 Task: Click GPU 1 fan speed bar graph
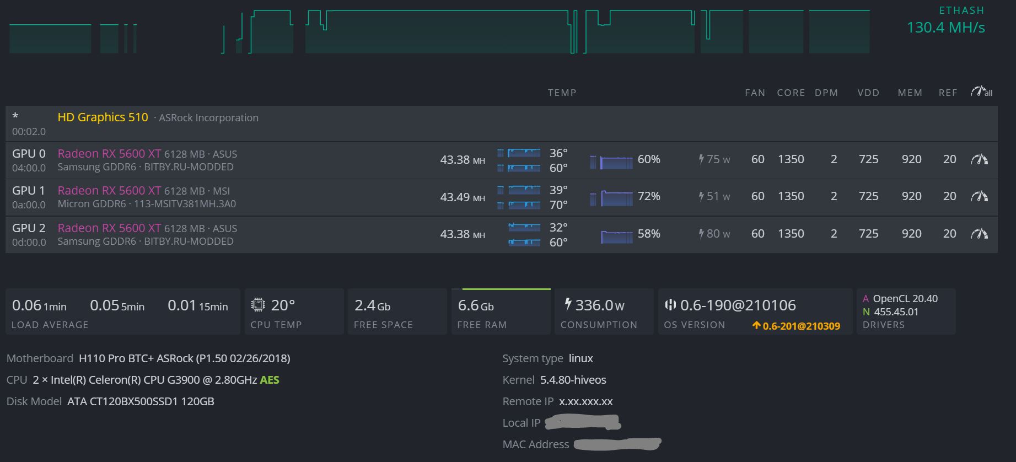[611, 198]
